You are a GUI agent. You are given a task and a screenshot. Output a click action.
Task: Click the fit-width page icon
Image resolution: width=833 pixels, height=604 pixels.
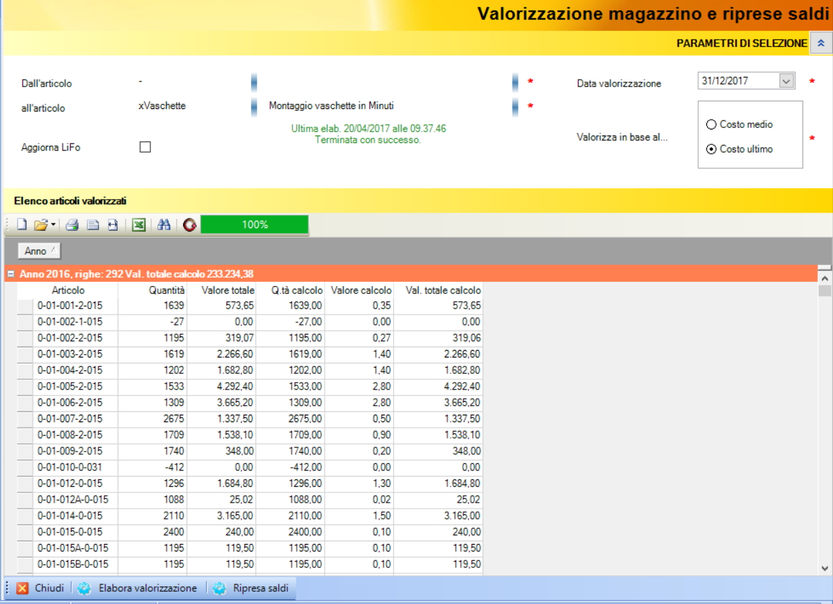[112, 225]
